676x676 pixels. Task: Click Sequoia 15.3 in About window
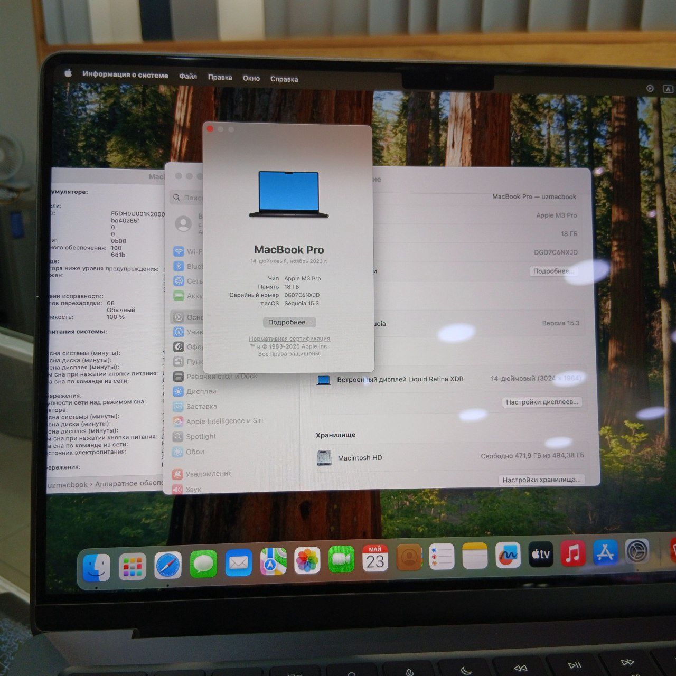point(302,303)
